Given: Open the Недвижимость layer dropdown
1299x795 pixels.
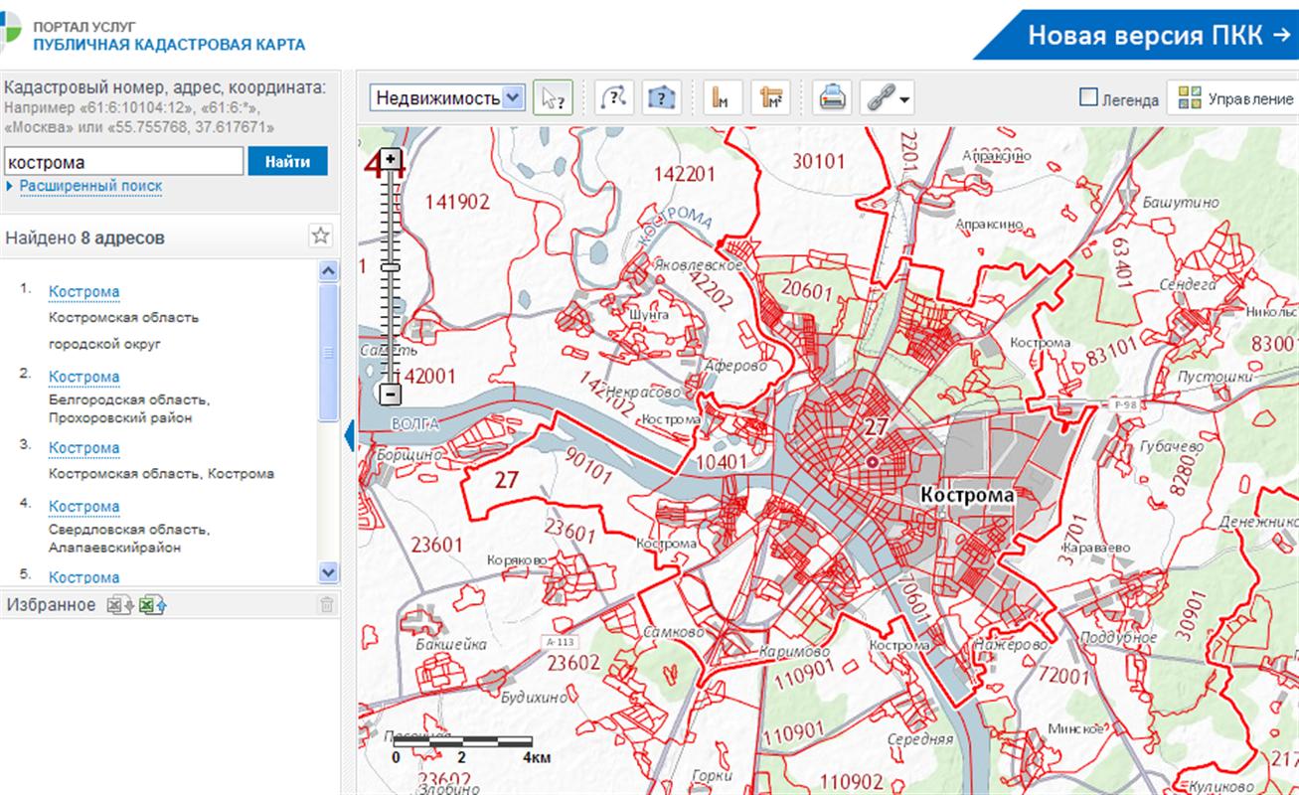Looking at the screenshot, I should [447, 97].
